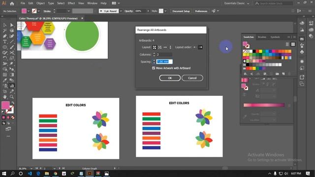The height and width of the screenshot is (177, 315).
Task: Swap fill and stroke arrows
Action: (x=13, y=103)
